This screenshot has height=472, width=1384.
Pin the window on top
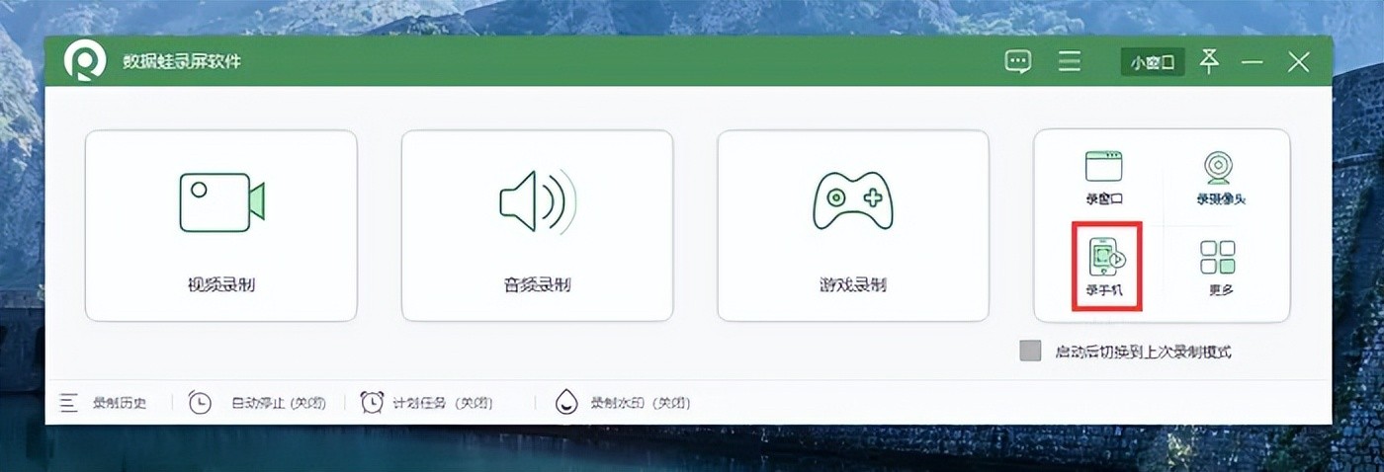(x=1209, y=61)
